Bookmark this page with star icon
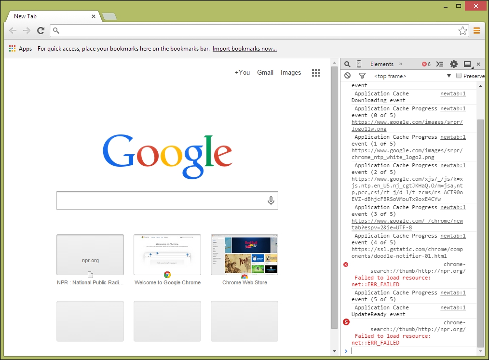489x360 pixels. 462,30
